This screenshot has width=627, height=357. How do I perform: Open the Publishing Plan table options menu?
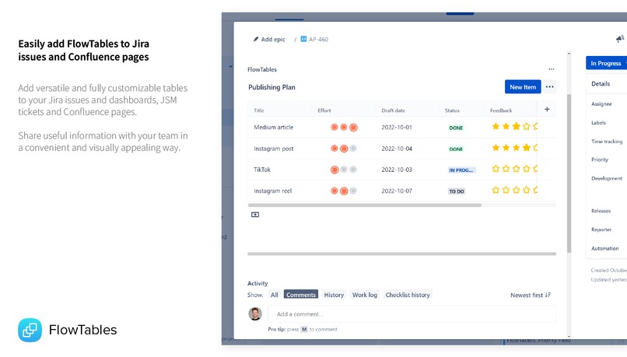(x=550, y=87)
